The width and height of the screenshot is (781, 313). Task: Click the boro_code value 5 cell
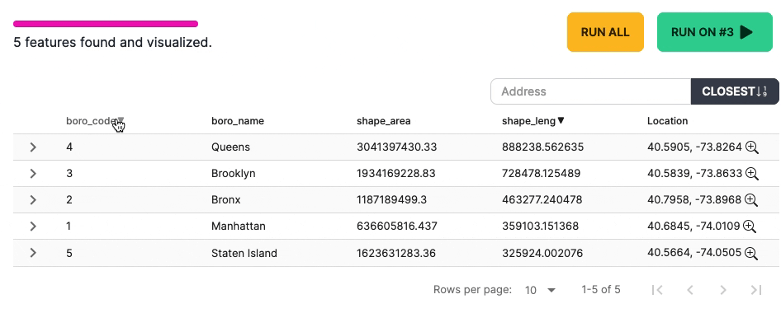click(x=69, y=253)
